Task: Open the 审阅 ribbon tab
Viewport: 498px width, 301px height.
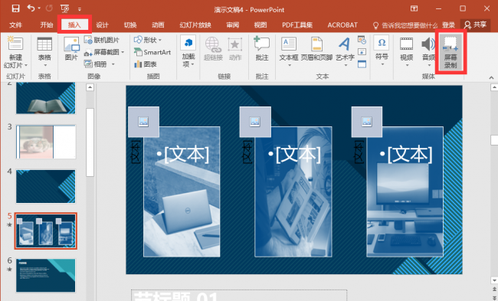Action: coord(232,25)
